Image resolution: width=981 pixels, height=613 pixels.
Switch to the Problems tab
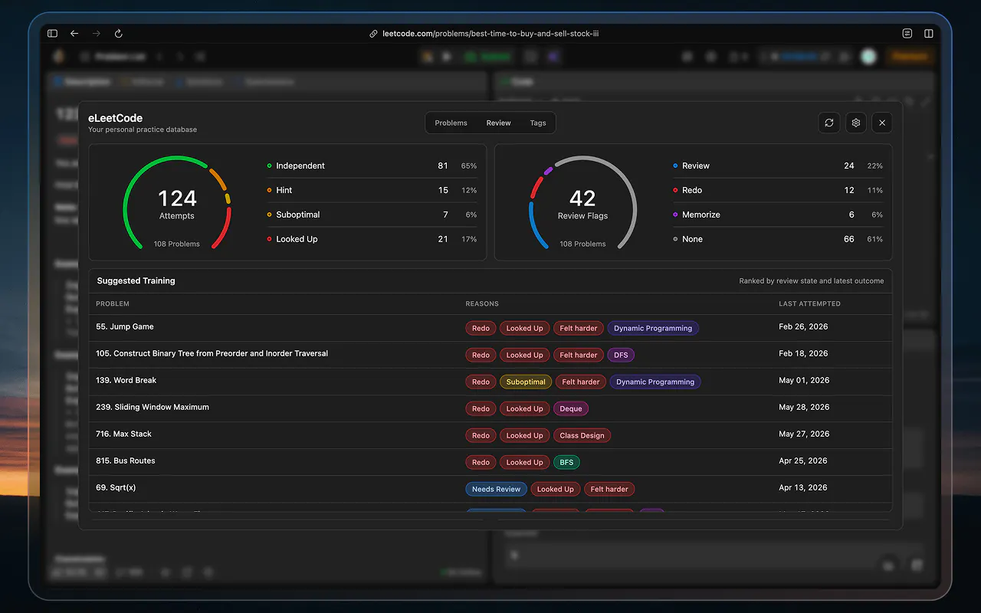click(x=451, y=123)
